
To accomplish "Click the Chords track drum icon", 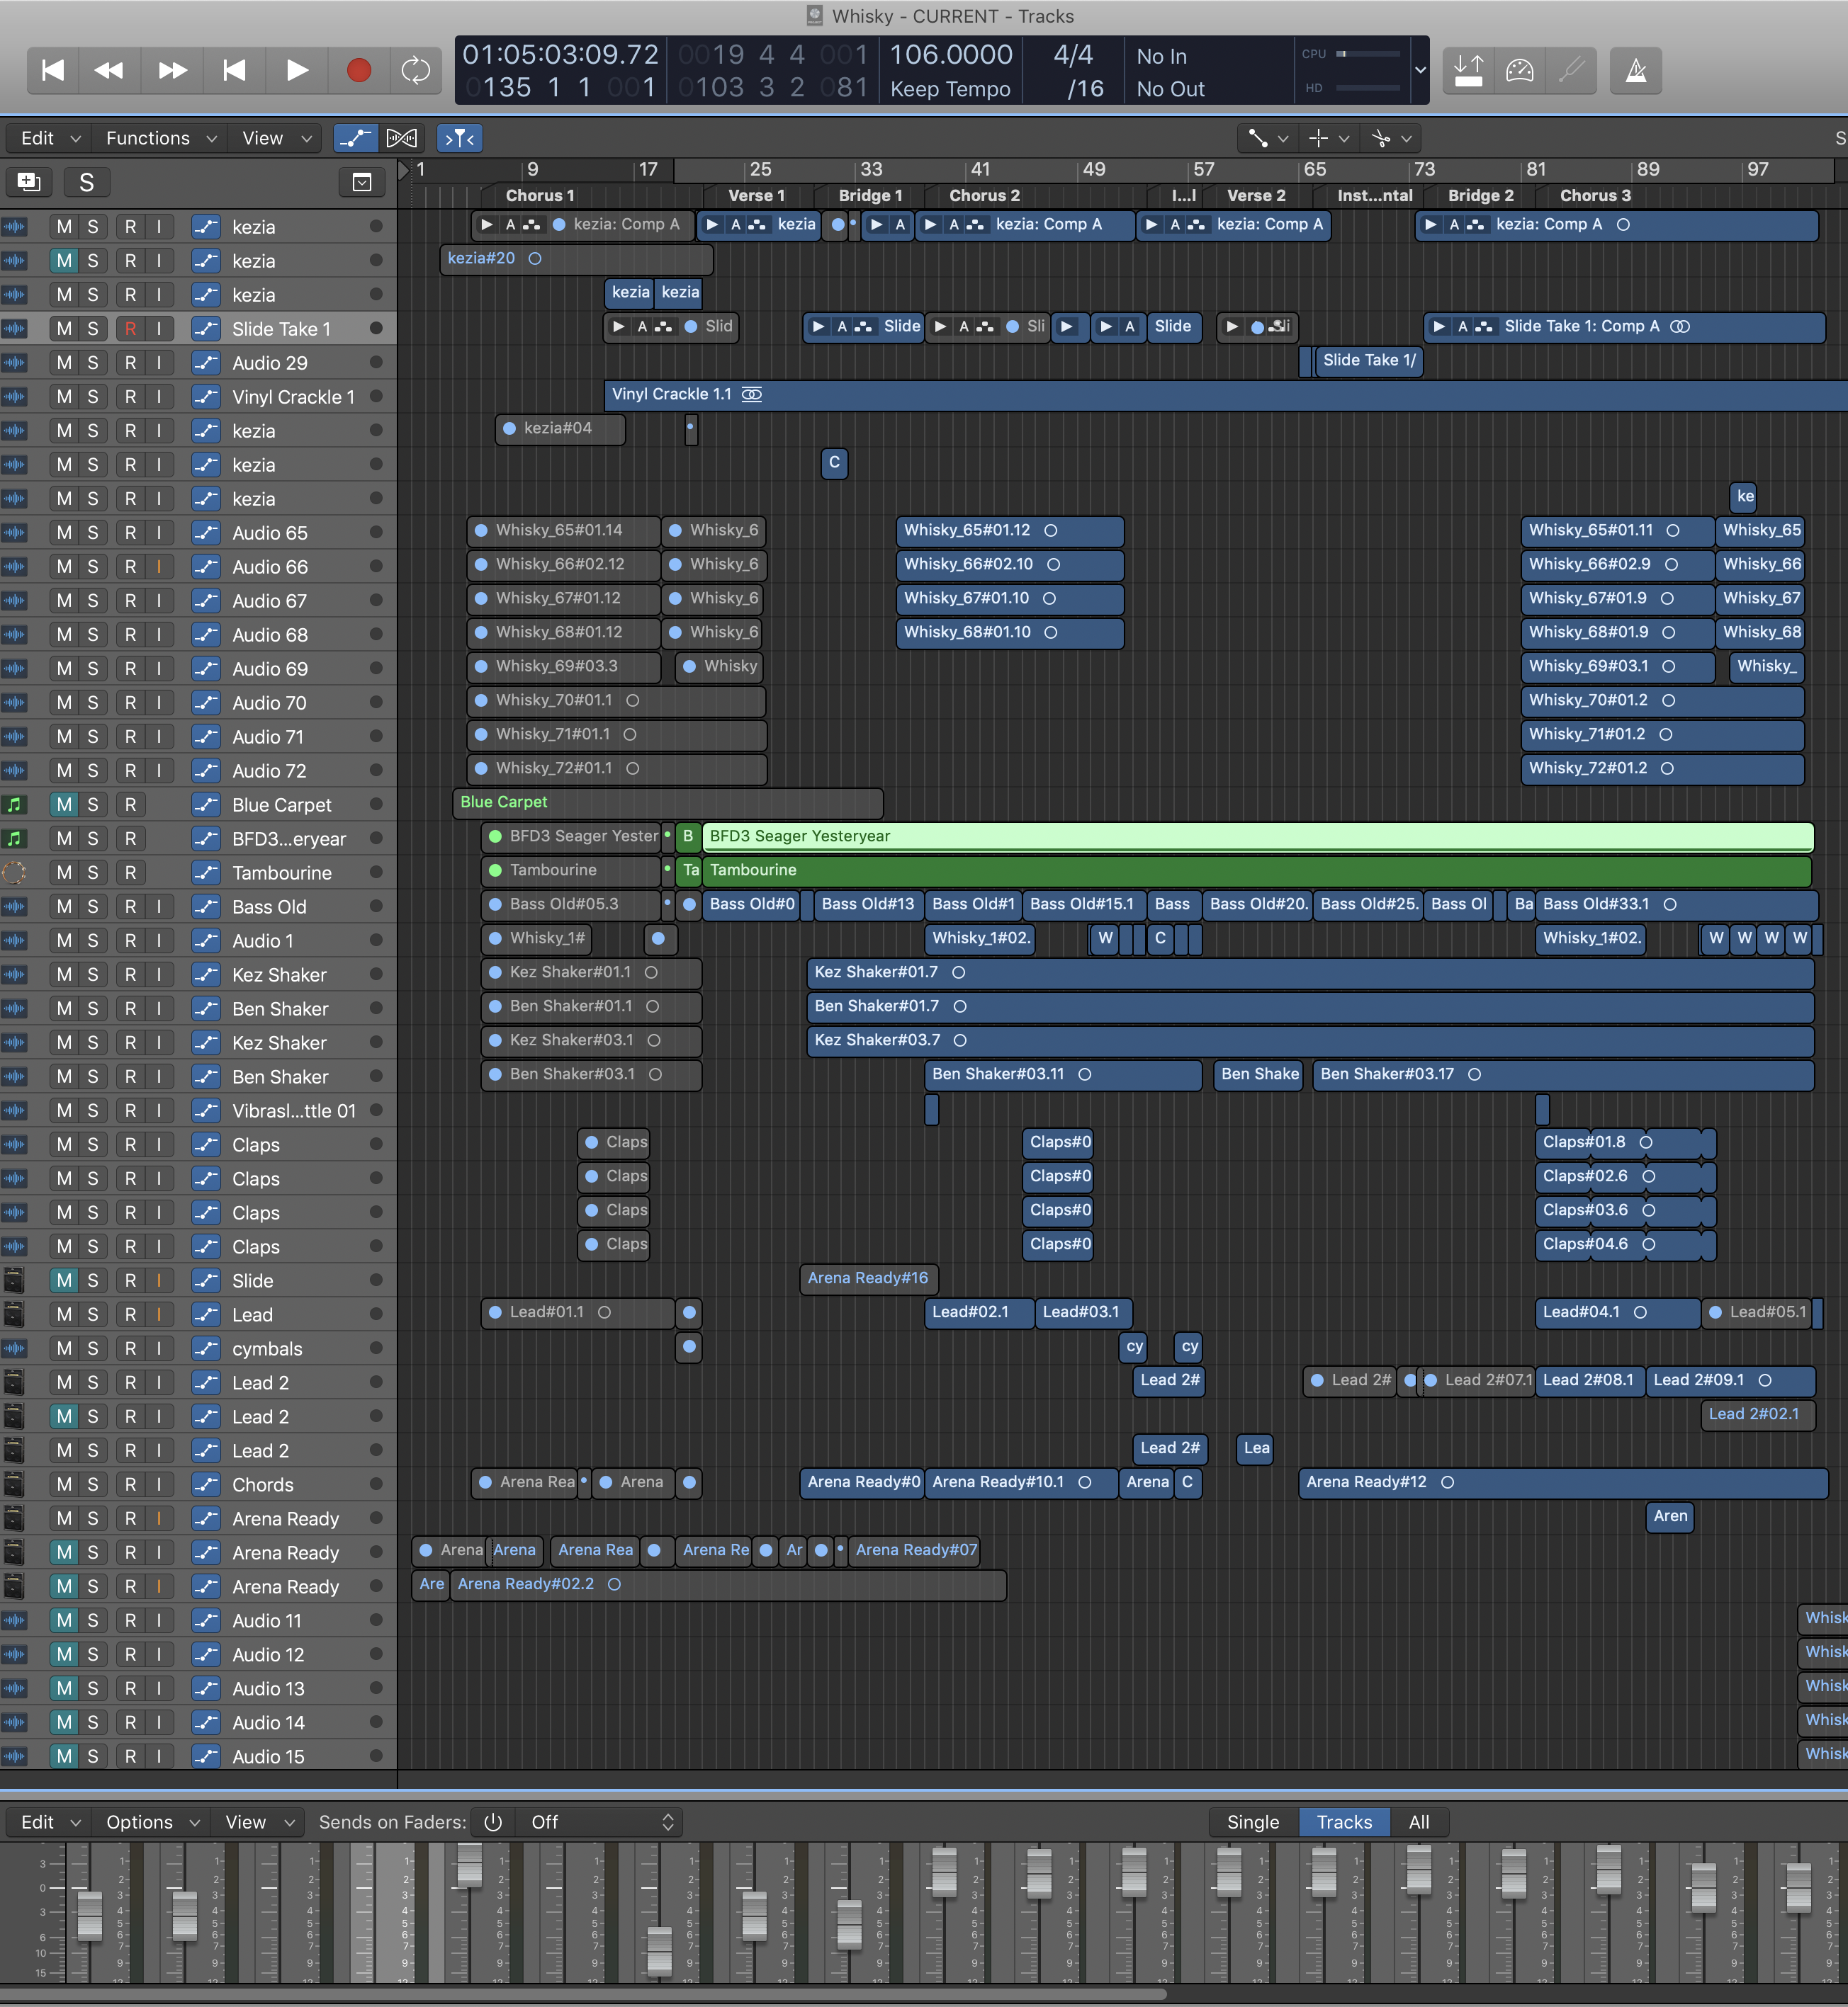I will pyautogui.click(x=14, y=1484).
